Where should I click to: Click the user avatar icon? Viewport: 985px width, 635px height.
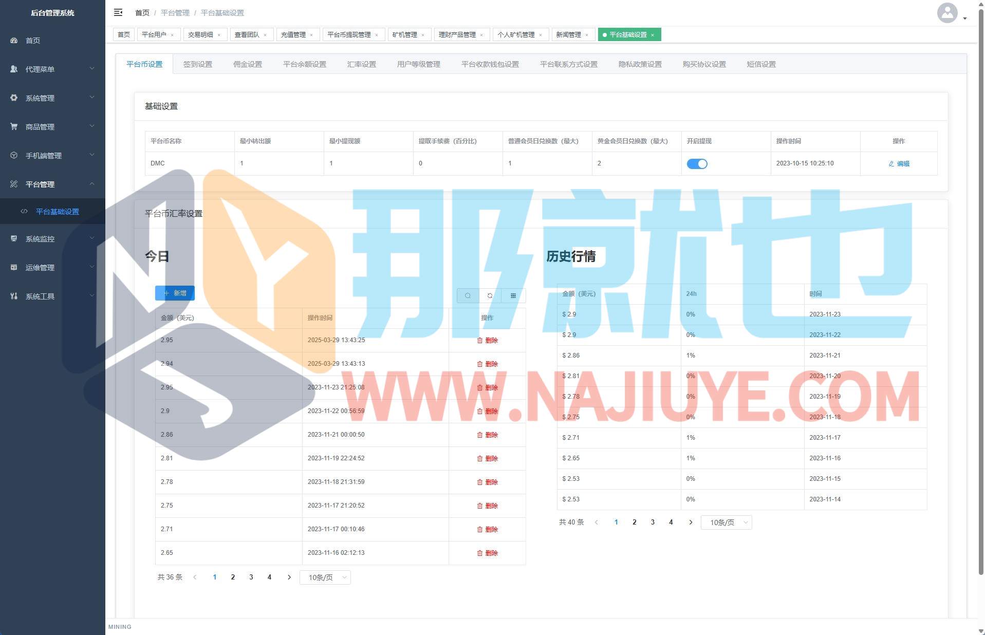947,13
